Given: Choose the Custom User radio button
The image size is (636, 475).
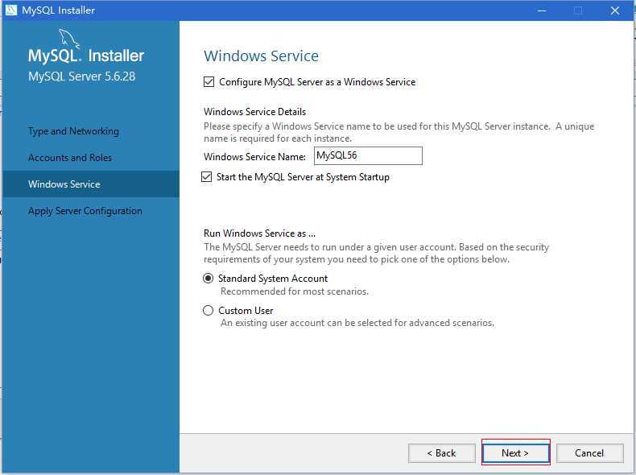Looking at the screenshot, I should click(x=208, y=310).
